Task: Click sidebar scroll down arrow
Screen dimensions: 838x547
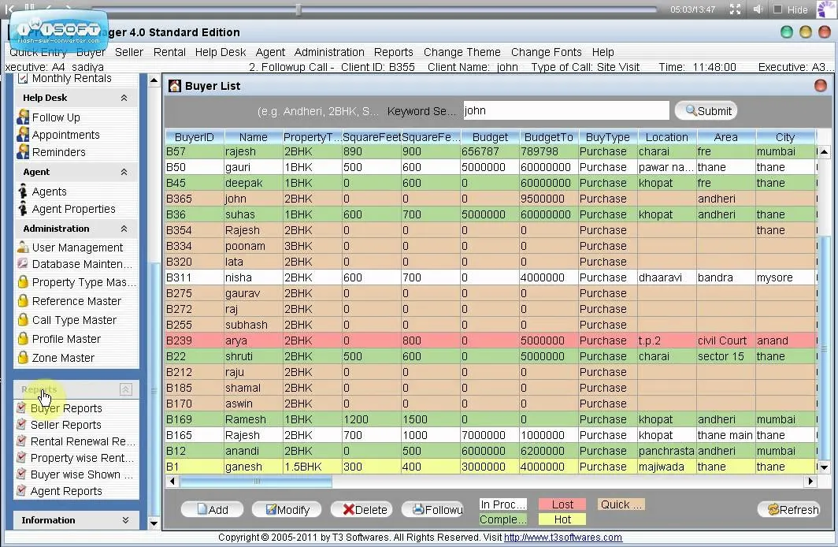Action: [x=154, y=523]
